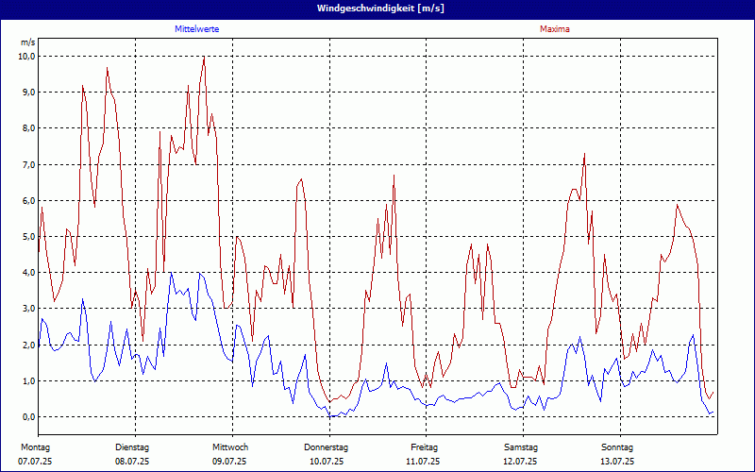Screen dimensions: 755x472
Task: Select the 13.07.25 date label
Action: (617, 462)
